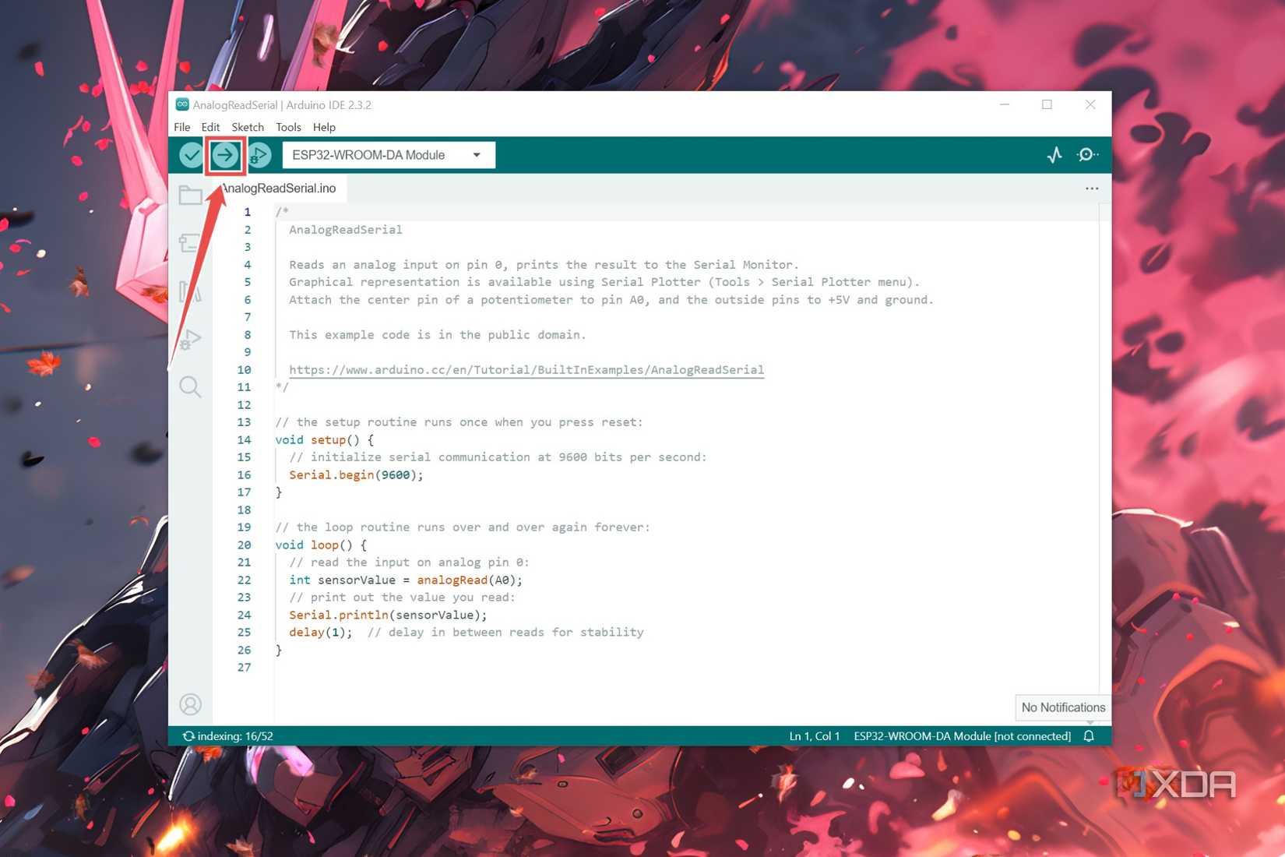The height and width of the screenshot is (857, 1285).
Task: Open the Tools menu
Action: [x=288, y=127]
